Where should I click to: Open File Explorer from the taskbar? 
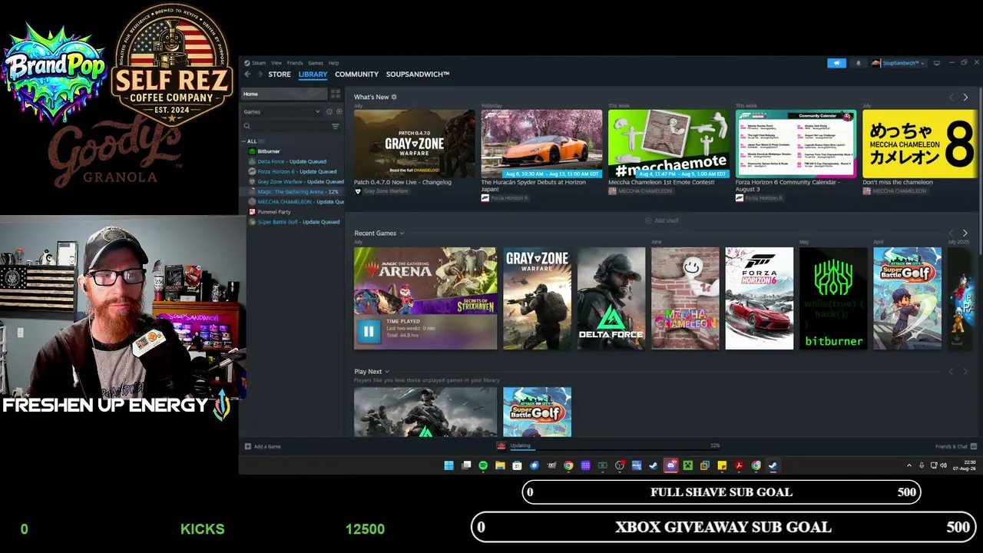pos(500,465)
